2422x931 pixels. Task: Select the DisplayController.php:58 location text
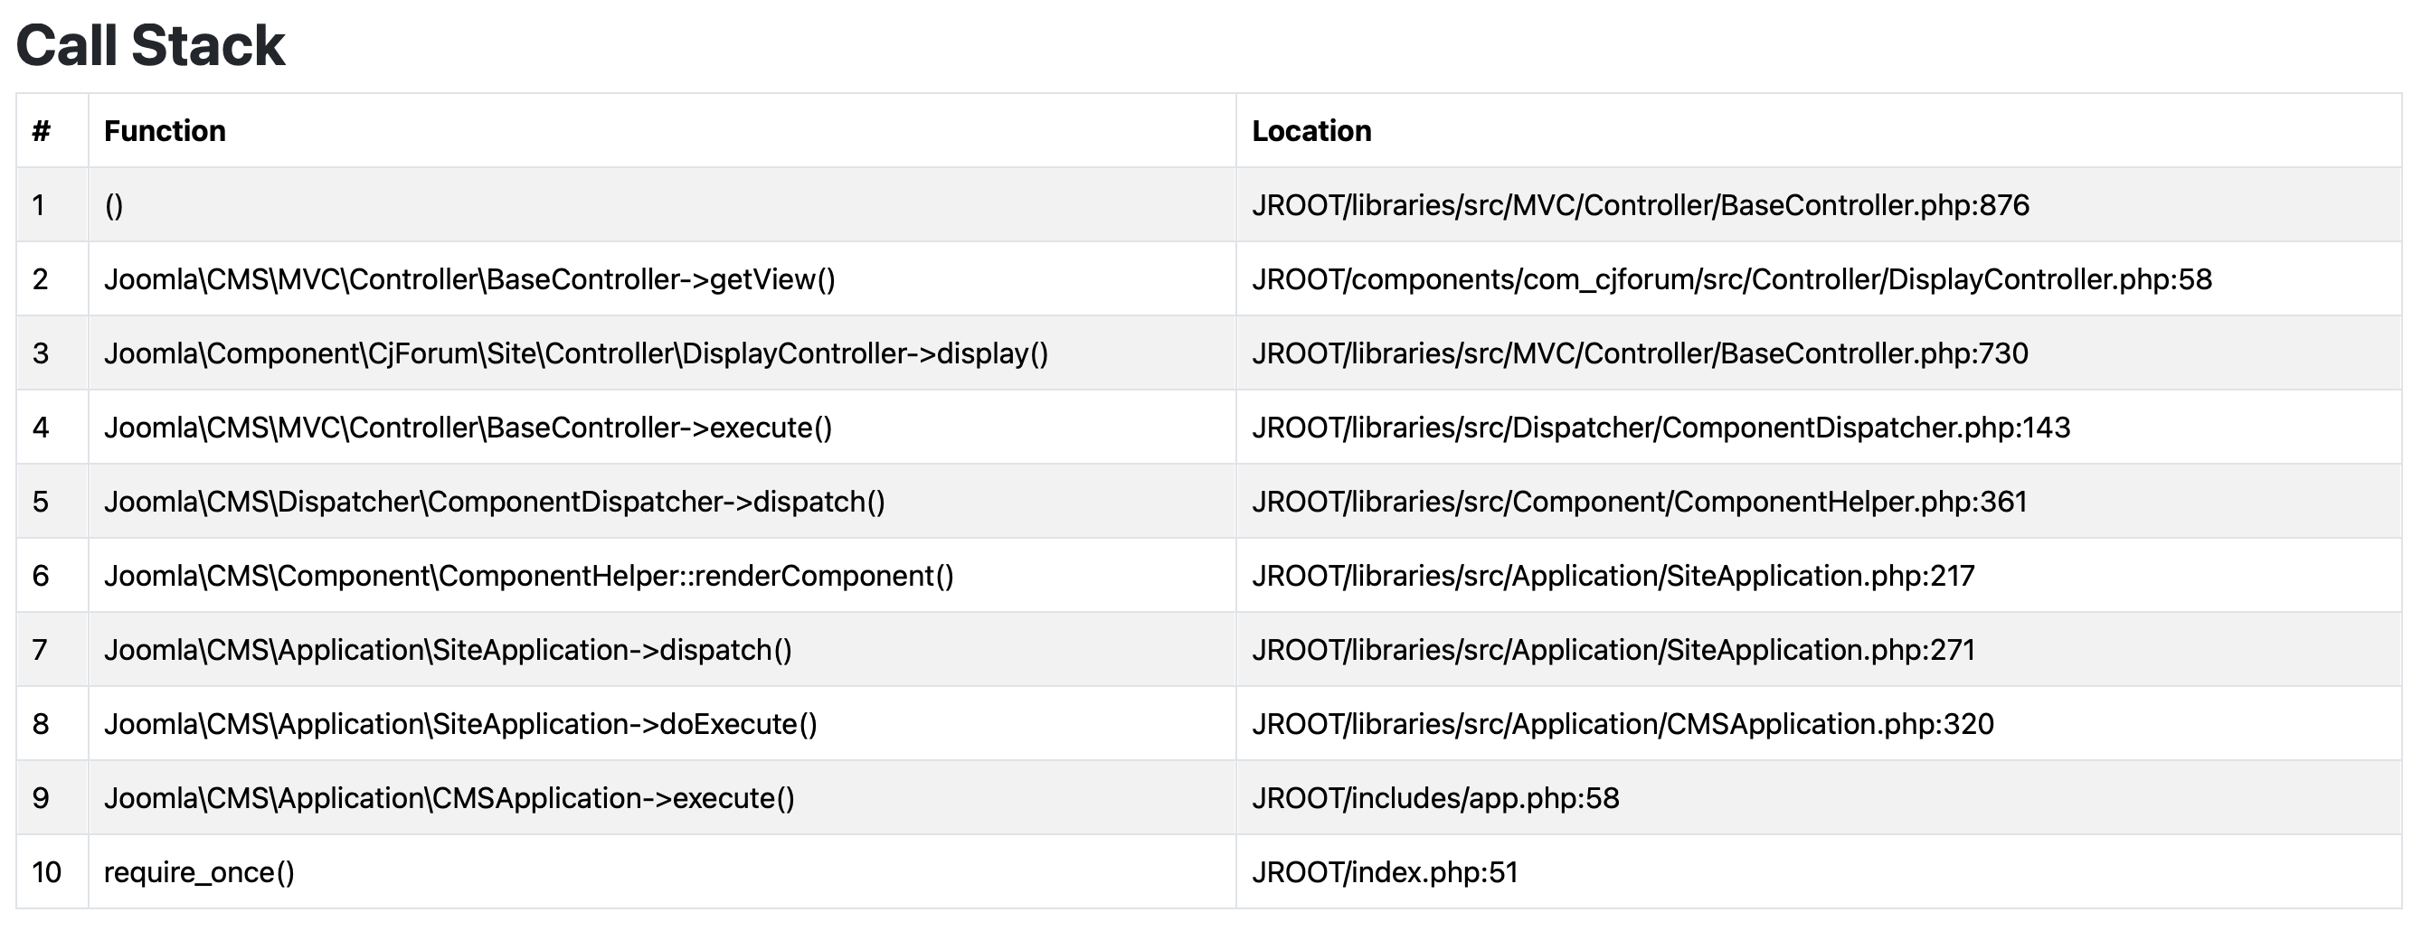tap(1731, 279)
